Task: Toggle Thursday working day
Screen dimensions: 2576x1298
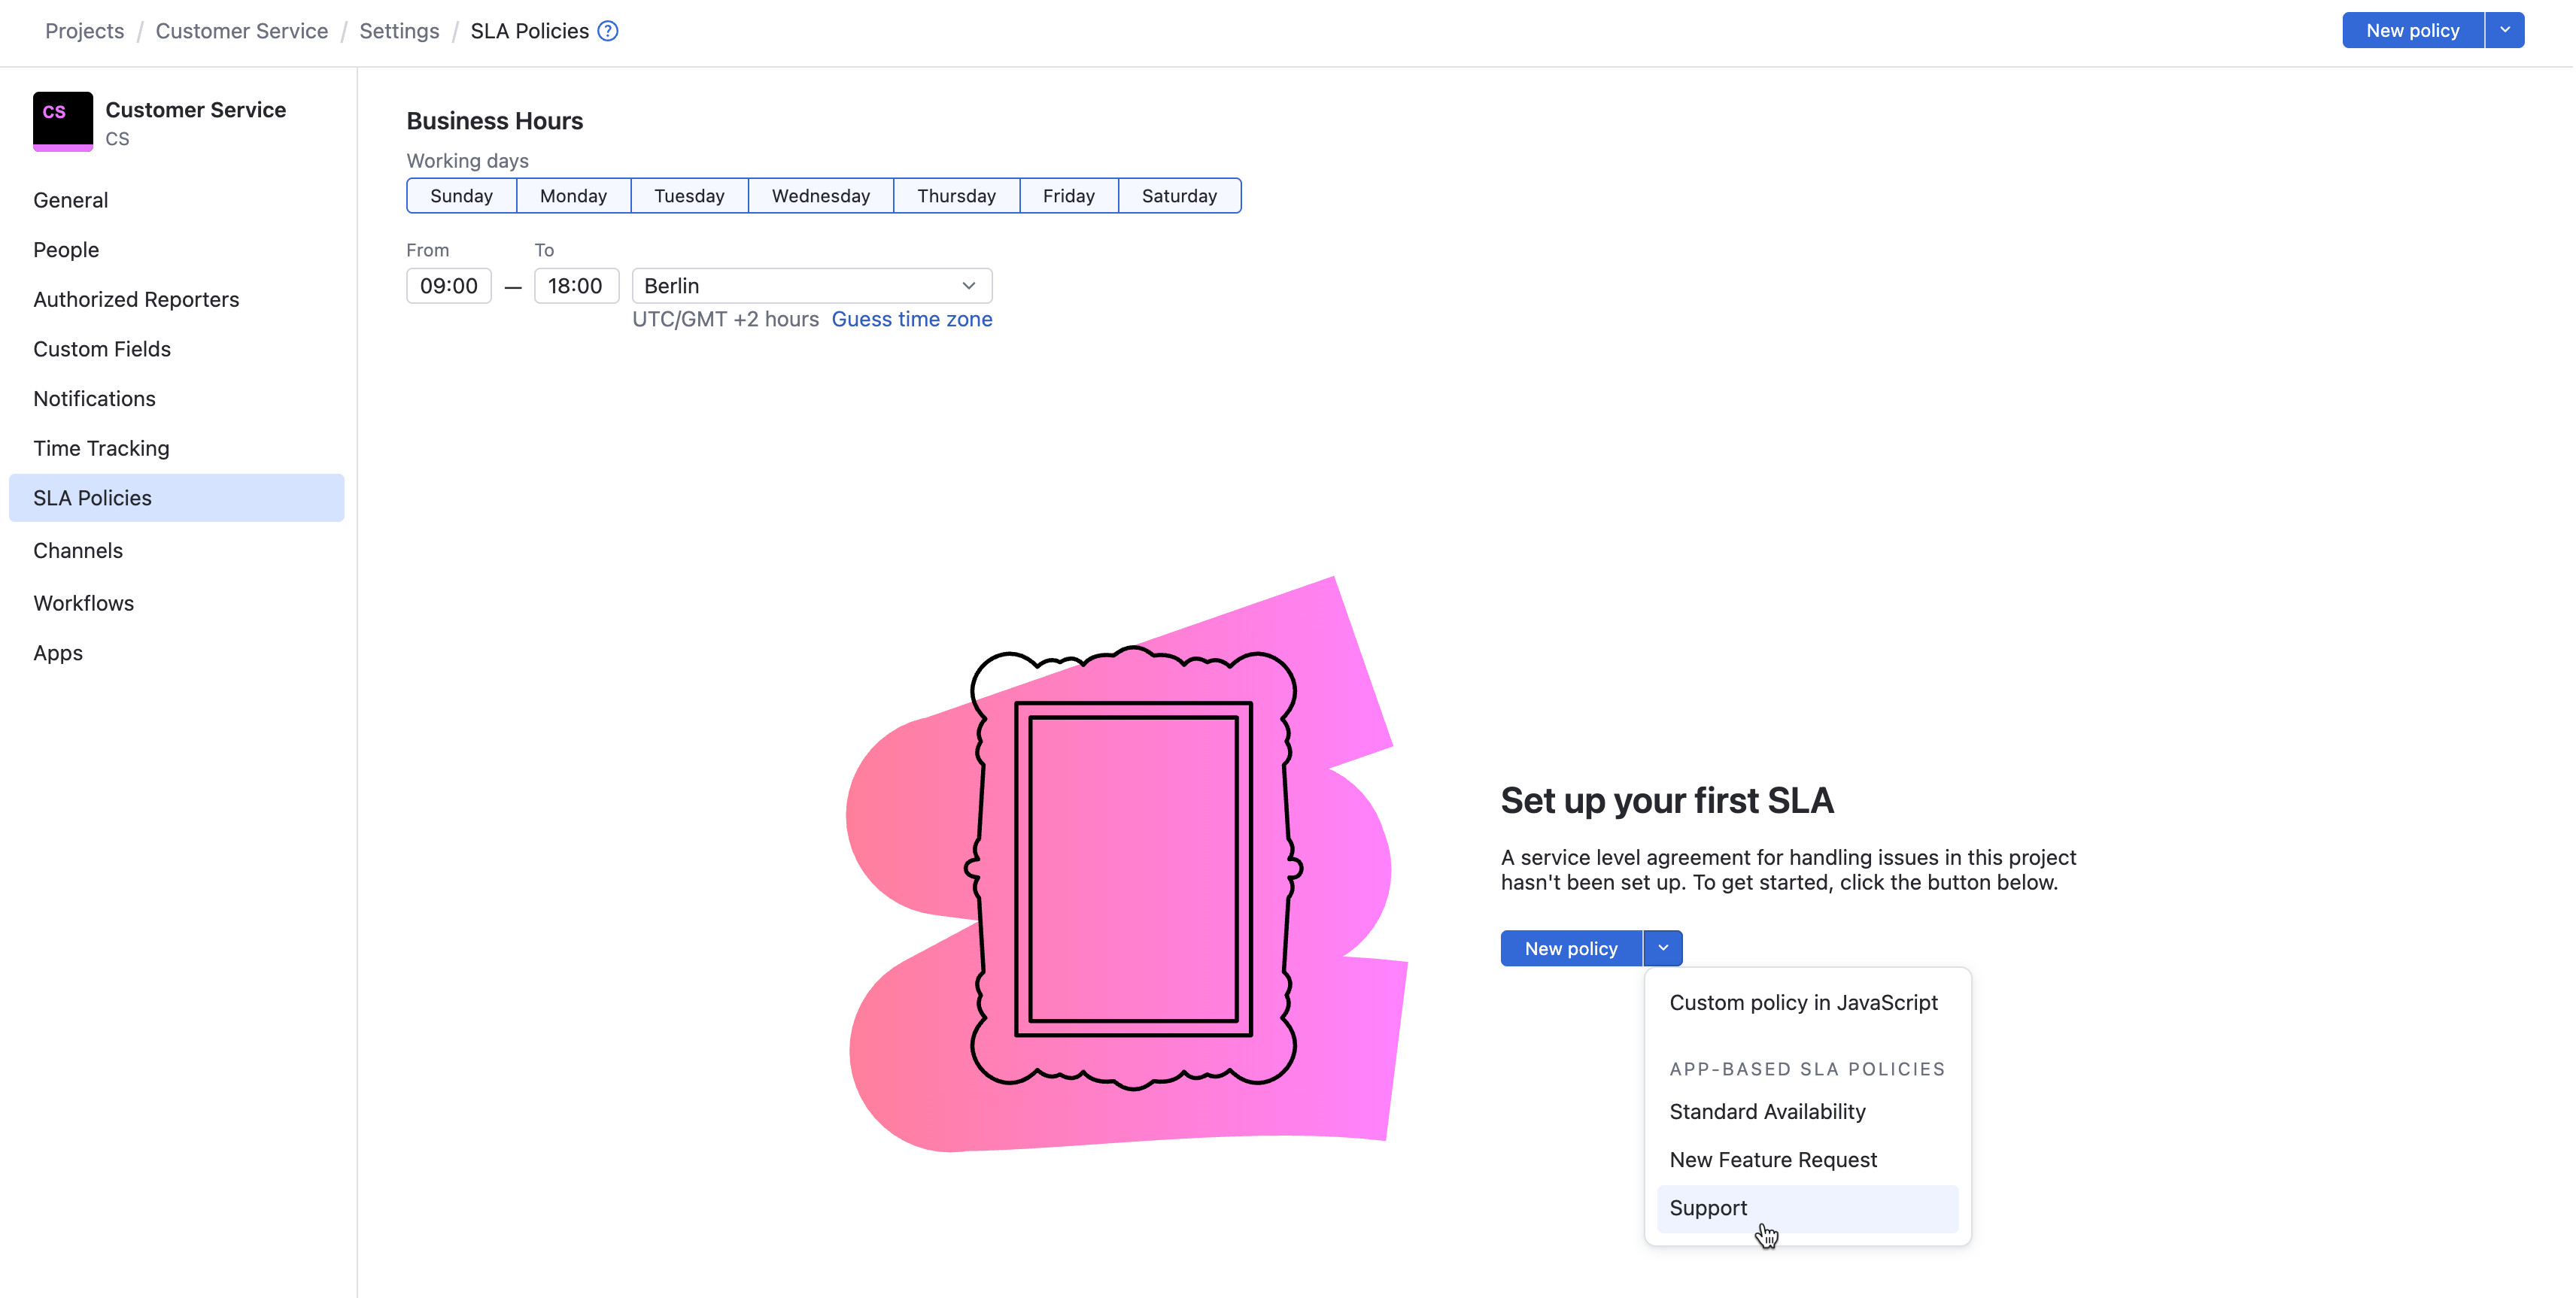Action: [x=956, y=196]
